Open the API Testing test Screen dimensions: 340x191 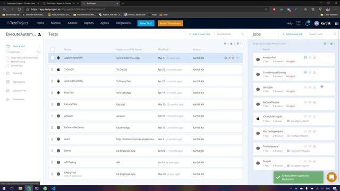coord(70,162)
